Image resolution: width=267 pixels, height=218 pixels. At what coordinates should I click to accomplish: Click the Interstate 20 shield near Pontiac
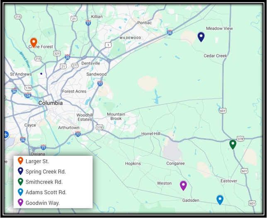pos(170,32)
